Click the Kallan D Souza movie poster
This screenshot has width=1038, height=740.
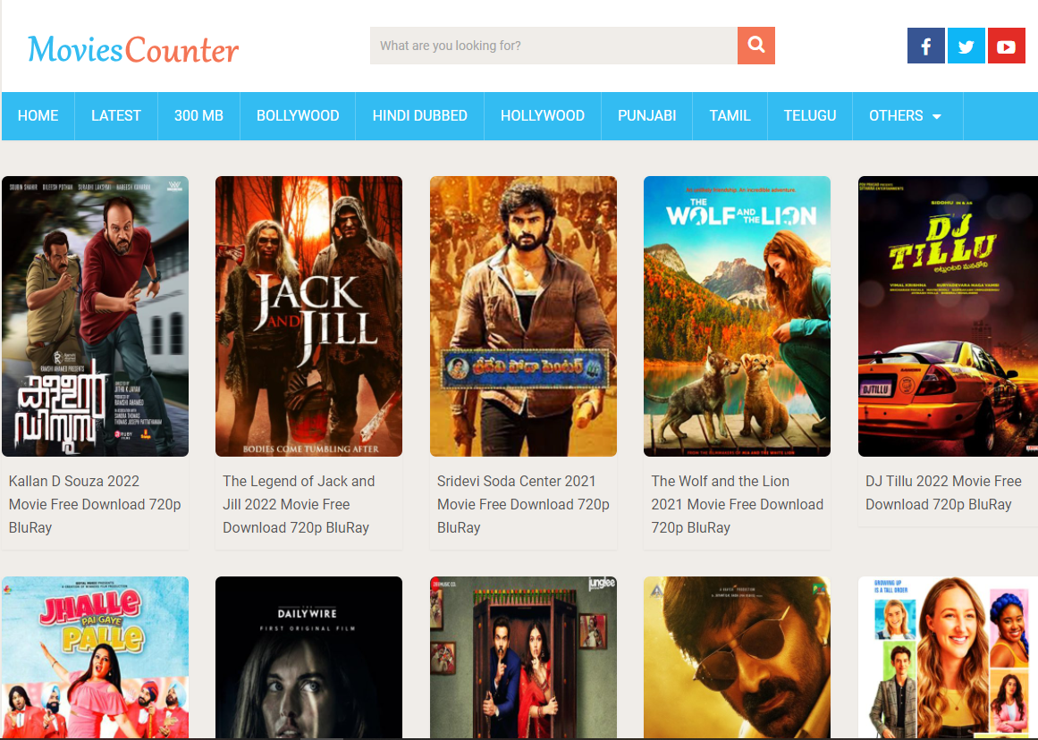(x=96, y=316)
